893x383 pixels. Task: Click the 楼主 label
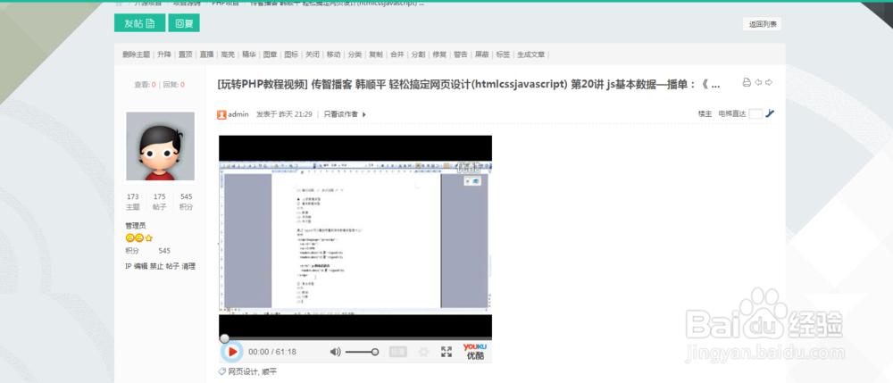pyautogui.click(x=705, y=113)
